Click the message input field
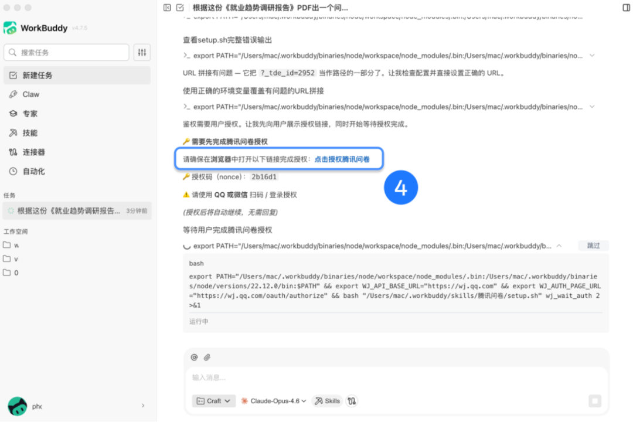 (396, 377)
